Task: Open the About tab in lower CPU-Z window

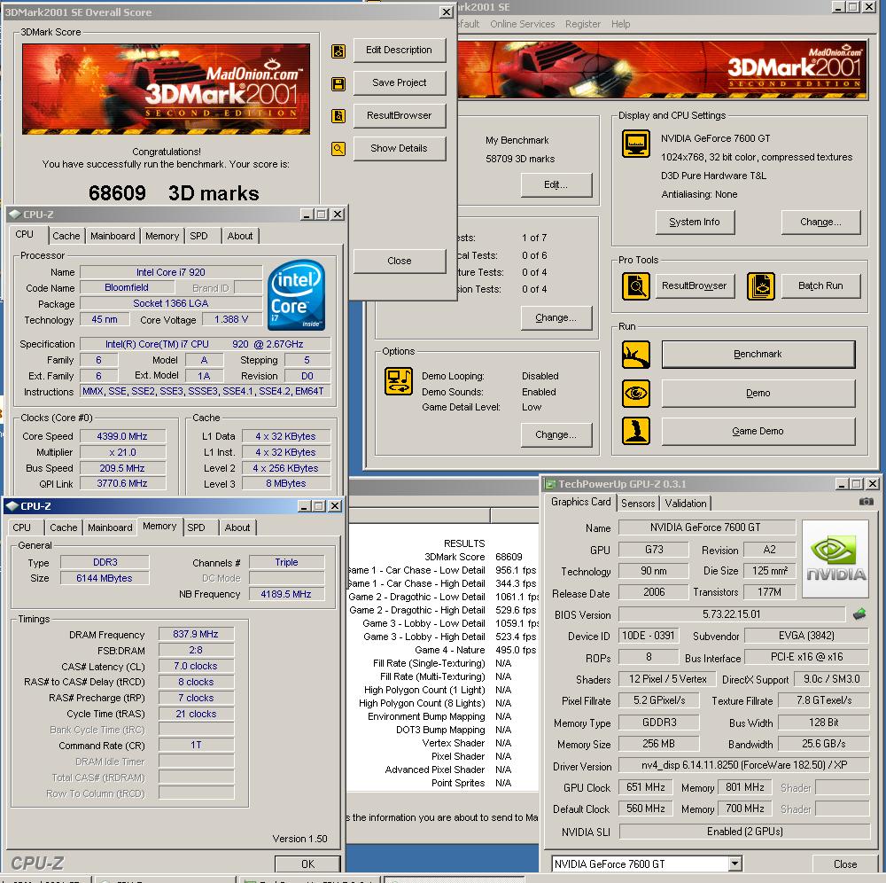Action: click(237, 527)
